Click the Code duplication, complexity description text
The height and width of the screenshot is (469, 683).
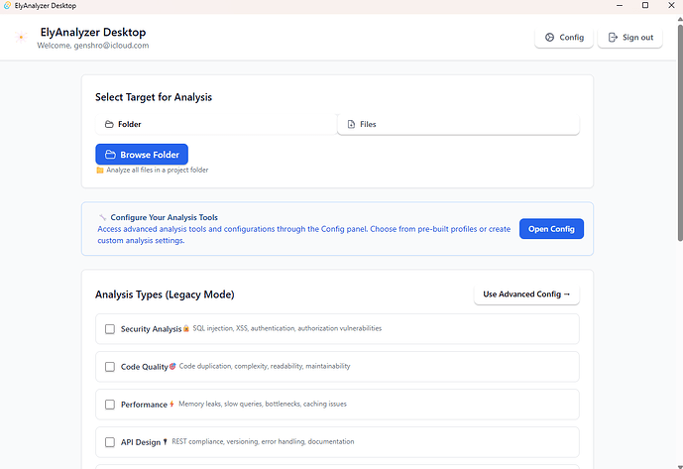click(x=265, y=366)
